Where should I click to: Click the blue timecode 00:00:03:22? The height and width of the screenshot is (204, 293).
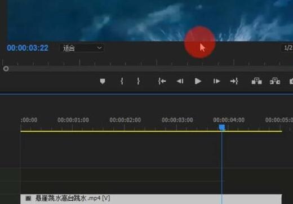tap(28, 48)
